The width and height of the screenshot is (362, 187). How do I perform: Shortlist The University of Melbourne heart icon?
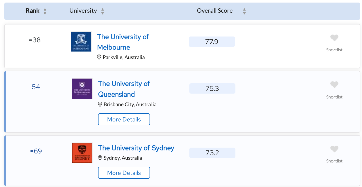[x=334, y=38]
